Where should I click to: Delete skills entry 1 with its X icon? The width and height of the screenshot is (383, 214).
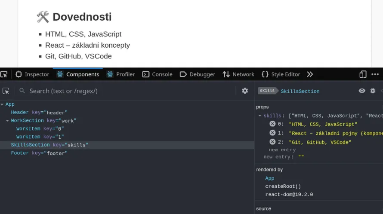coord(272,133)
